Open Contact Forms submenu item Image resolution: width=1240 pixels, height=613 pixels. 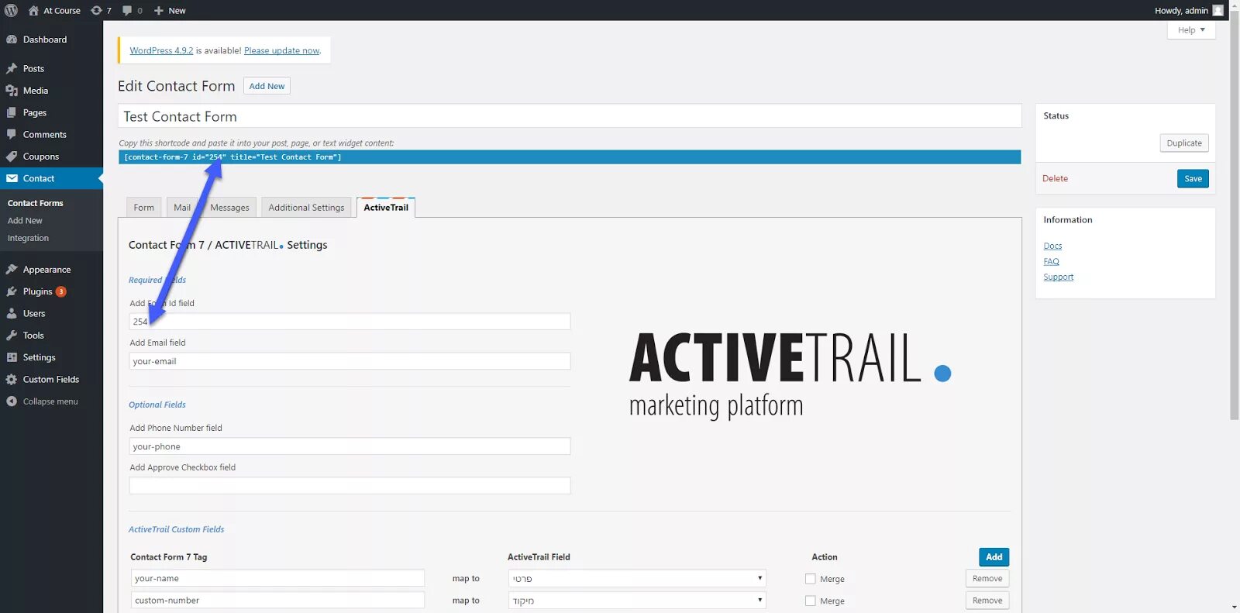(x=36, y=203)
